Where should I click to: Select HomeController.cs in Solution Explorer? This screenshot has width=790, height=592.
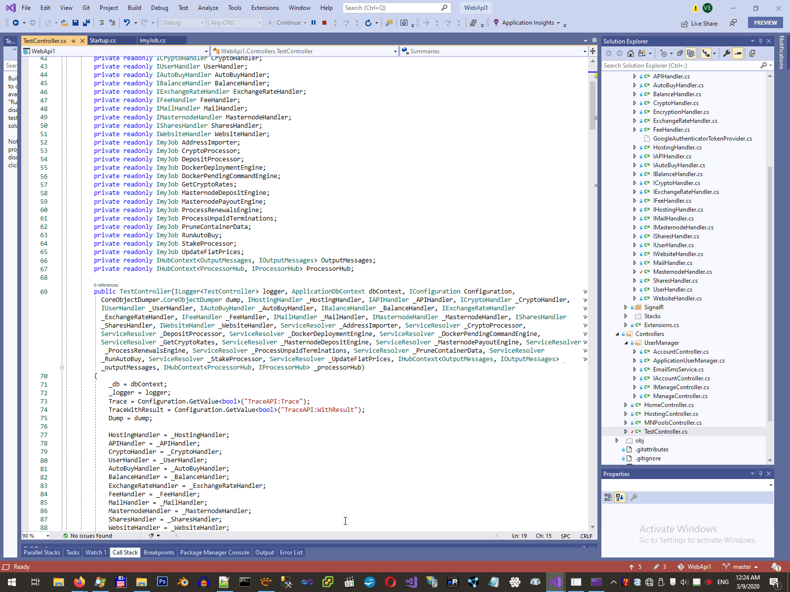click(669, 405)
